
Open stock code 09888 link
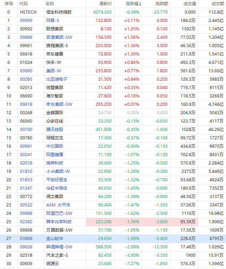pyautogui.click(x=26, y=37)
